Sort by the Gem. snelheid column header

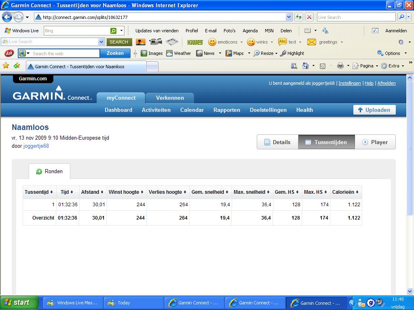210,192
